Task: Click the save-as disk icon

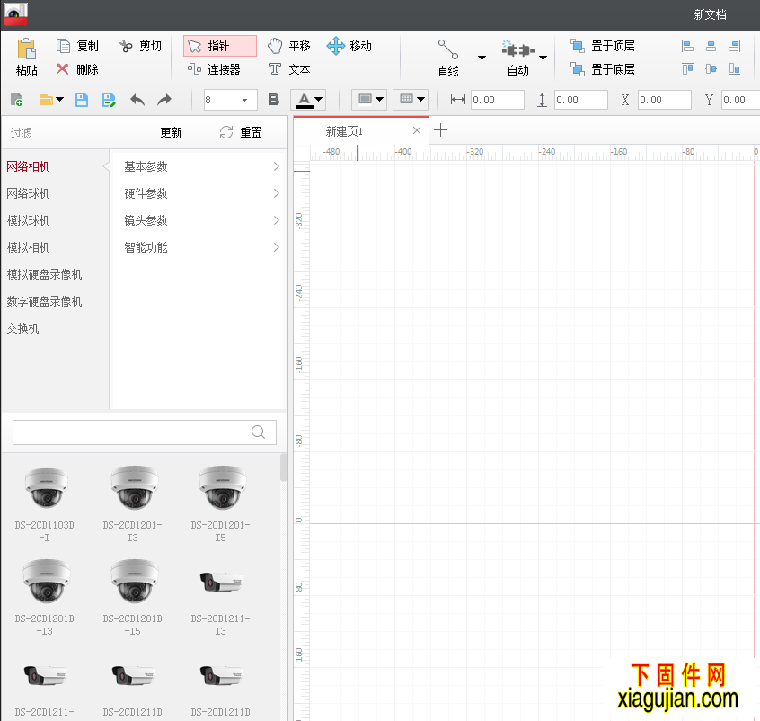Action: click(x=109, y=100)
